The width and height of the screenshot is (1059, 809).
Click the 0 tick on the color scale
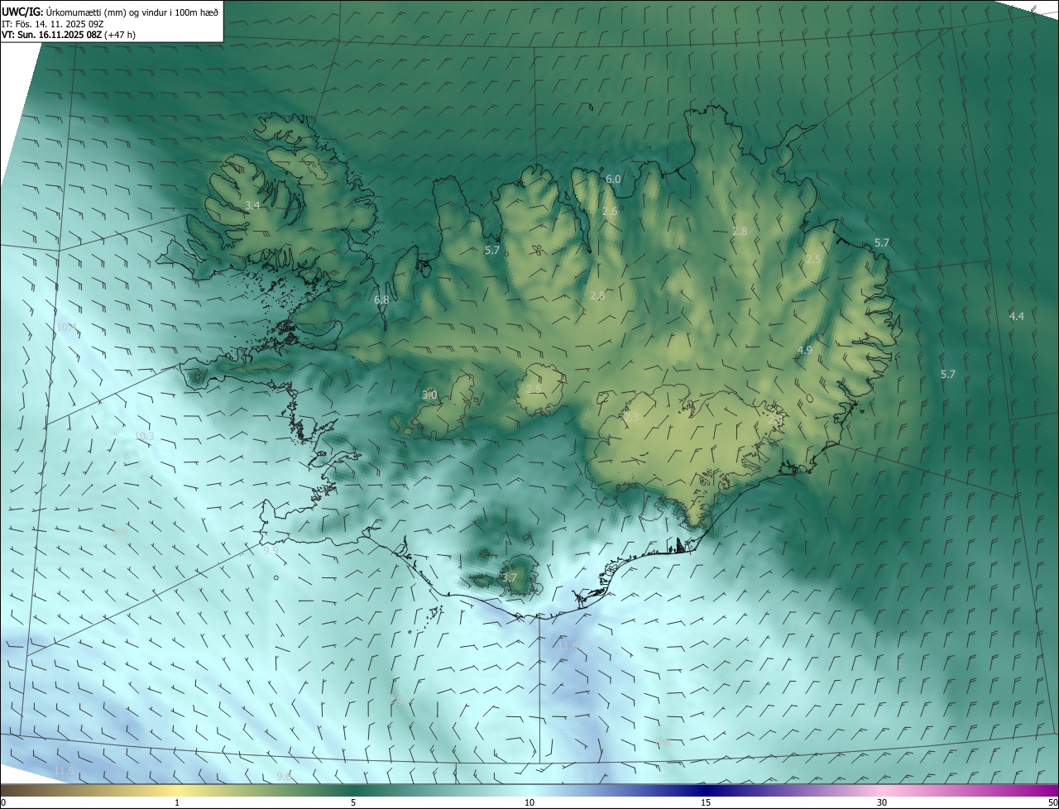click(3, 802)
